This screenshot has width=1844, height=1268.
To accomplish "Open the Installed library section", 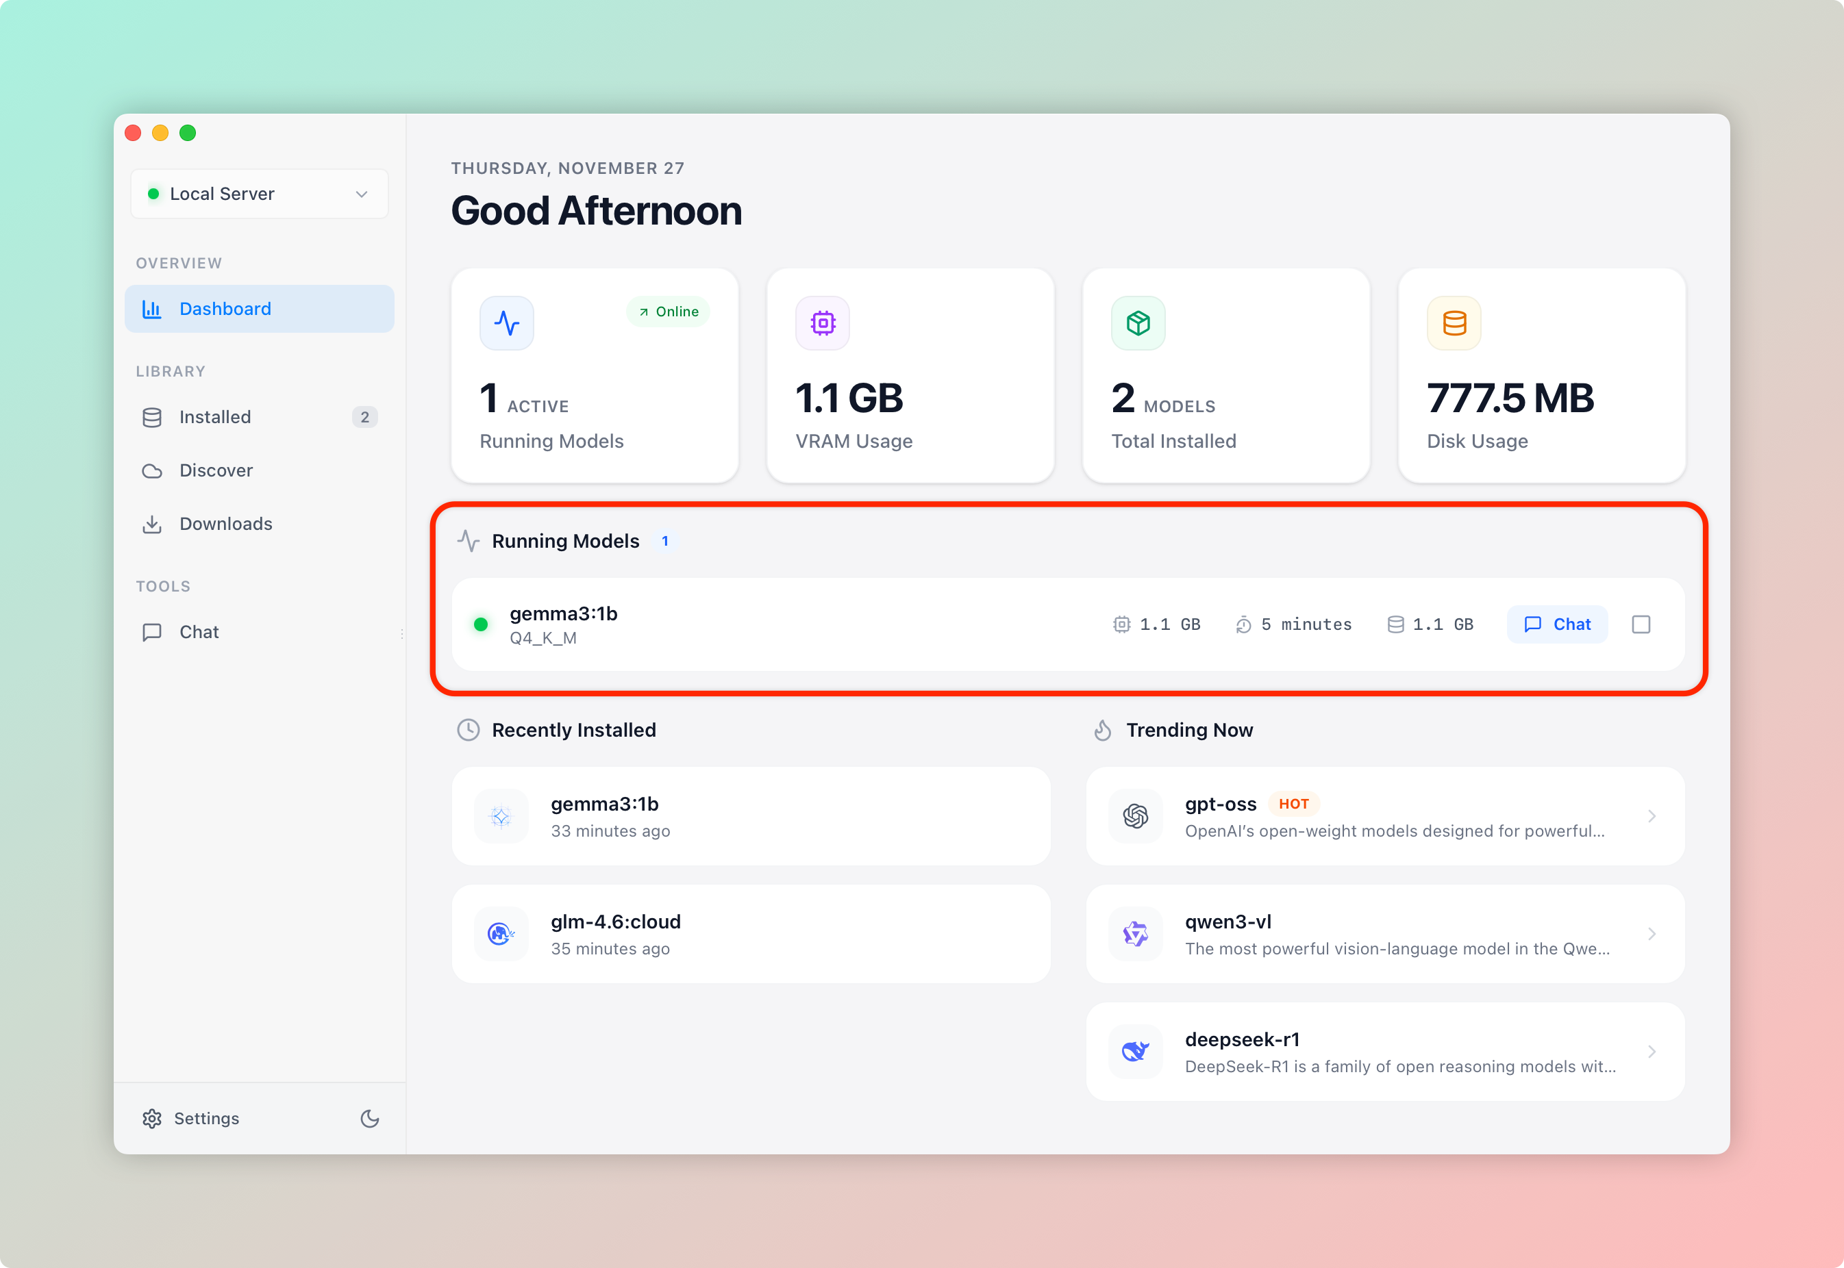I will tap(259, 417).
